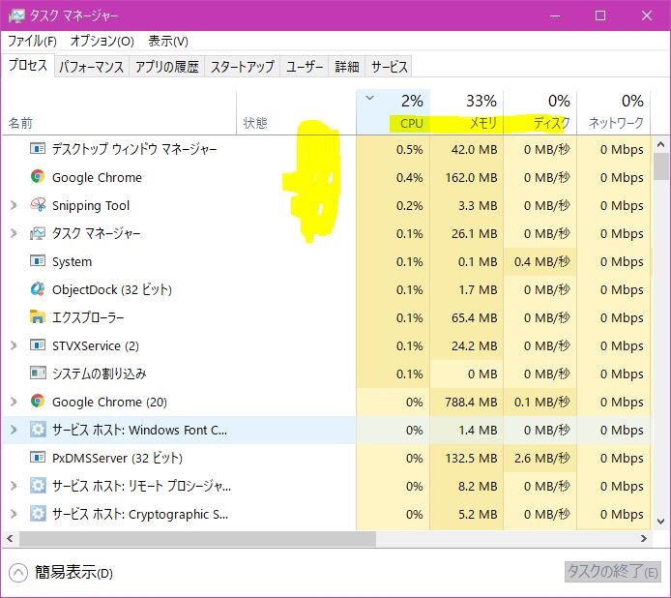Switch to the ユーザー tab
This screenshot has height=598, width=671.
tap(305, 67)
